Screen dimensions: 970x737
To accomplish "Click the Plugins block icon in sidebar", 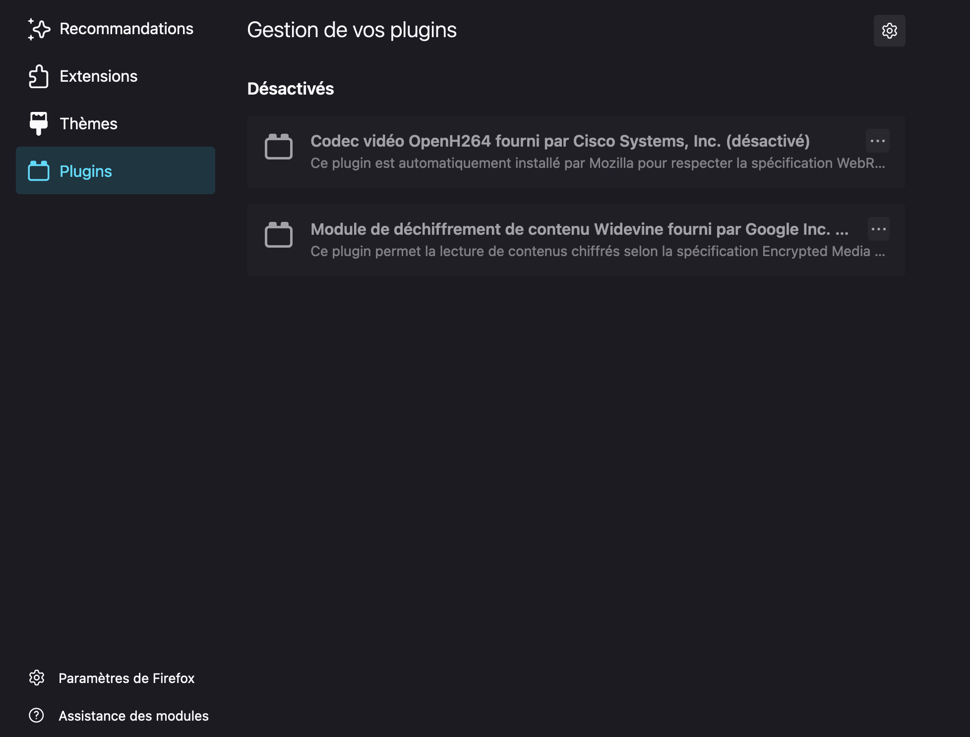I will (39, 171).
